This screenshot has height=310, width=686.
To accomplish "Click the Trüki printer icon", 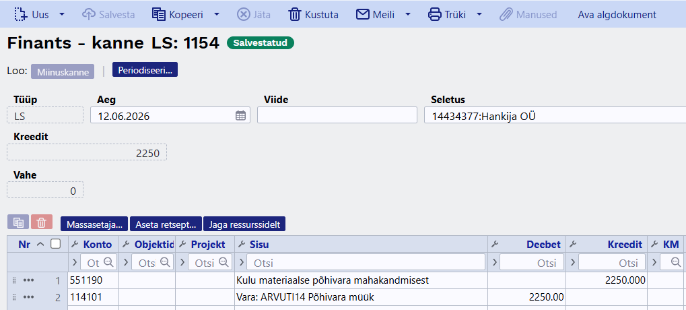I will click(x=434, y=14).
